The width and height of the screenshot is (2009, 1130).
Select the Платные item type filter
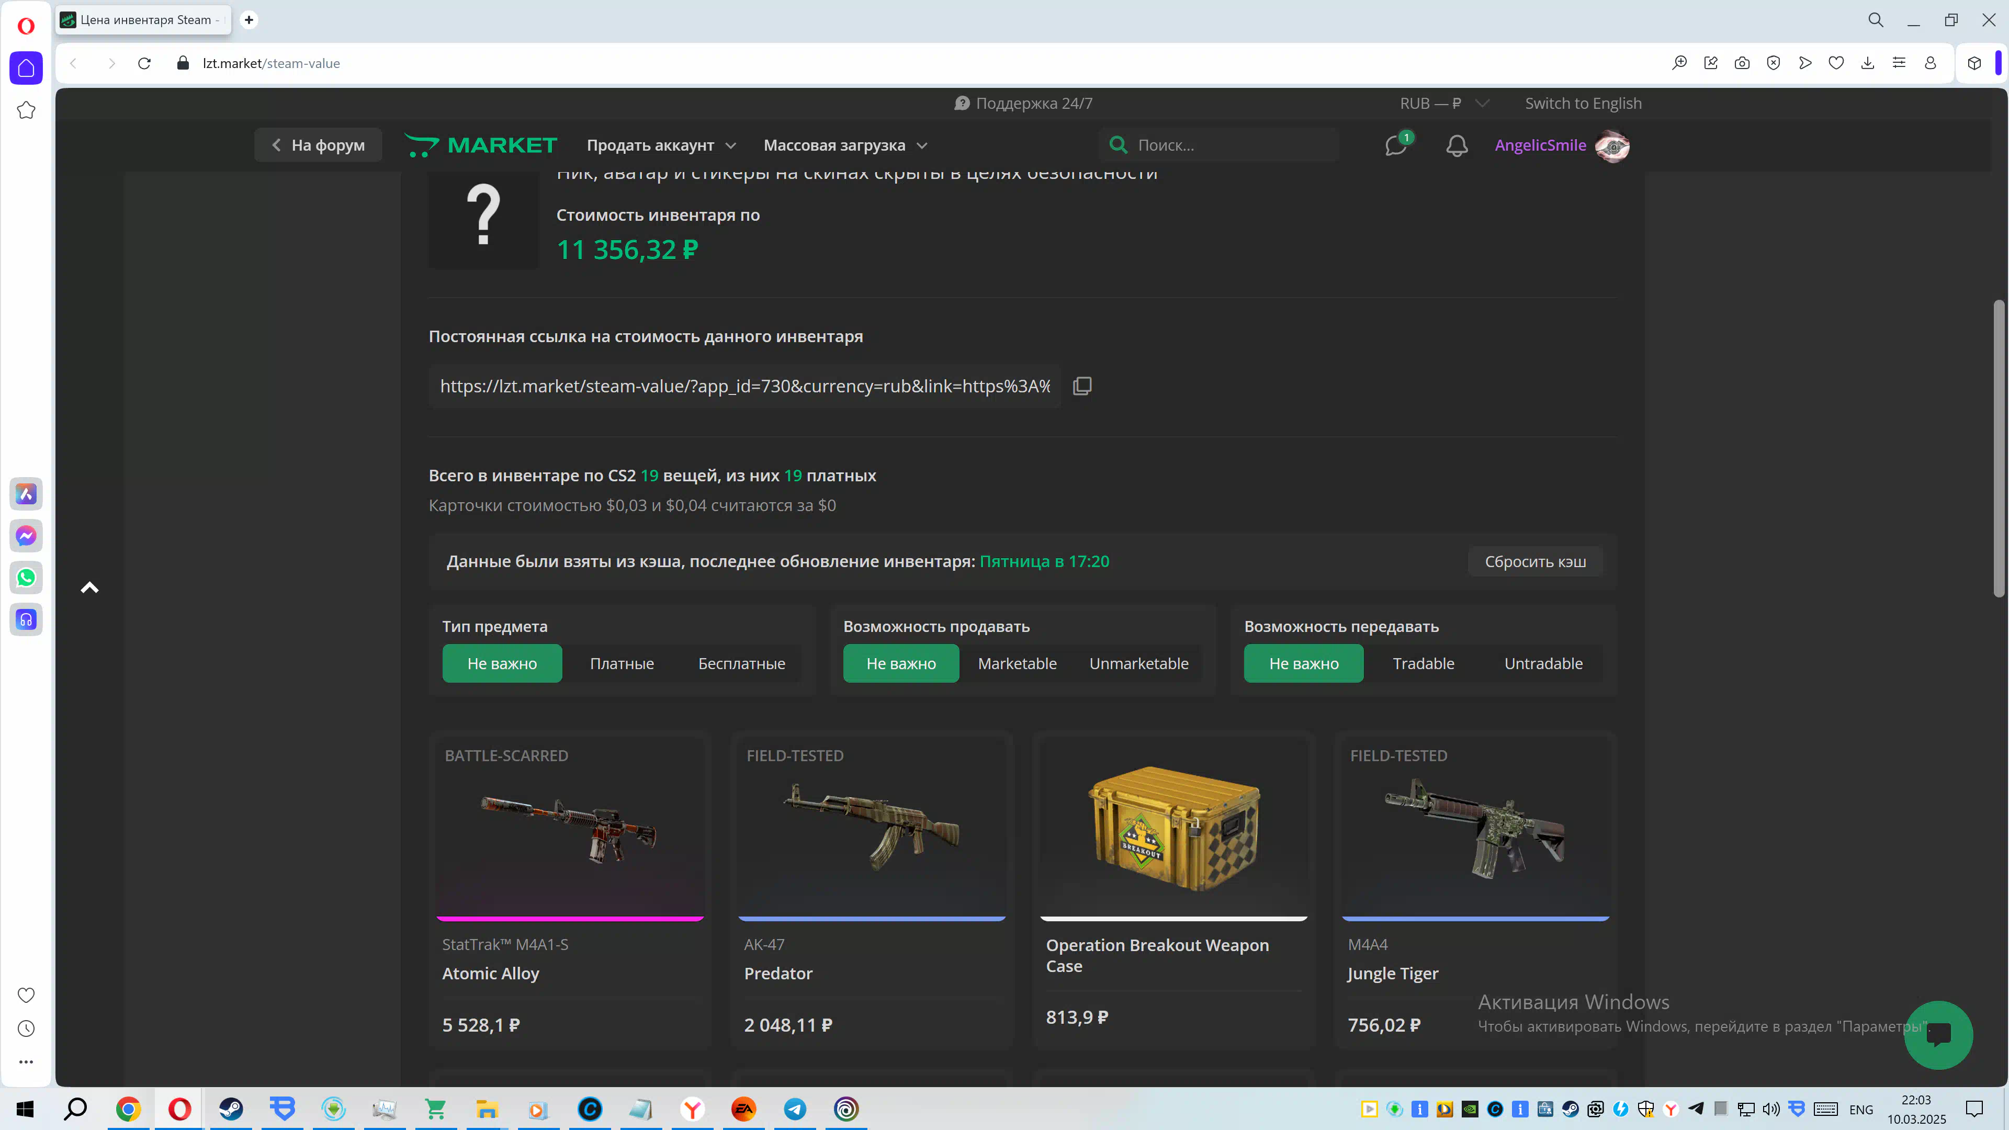click(x=622, y=663)
